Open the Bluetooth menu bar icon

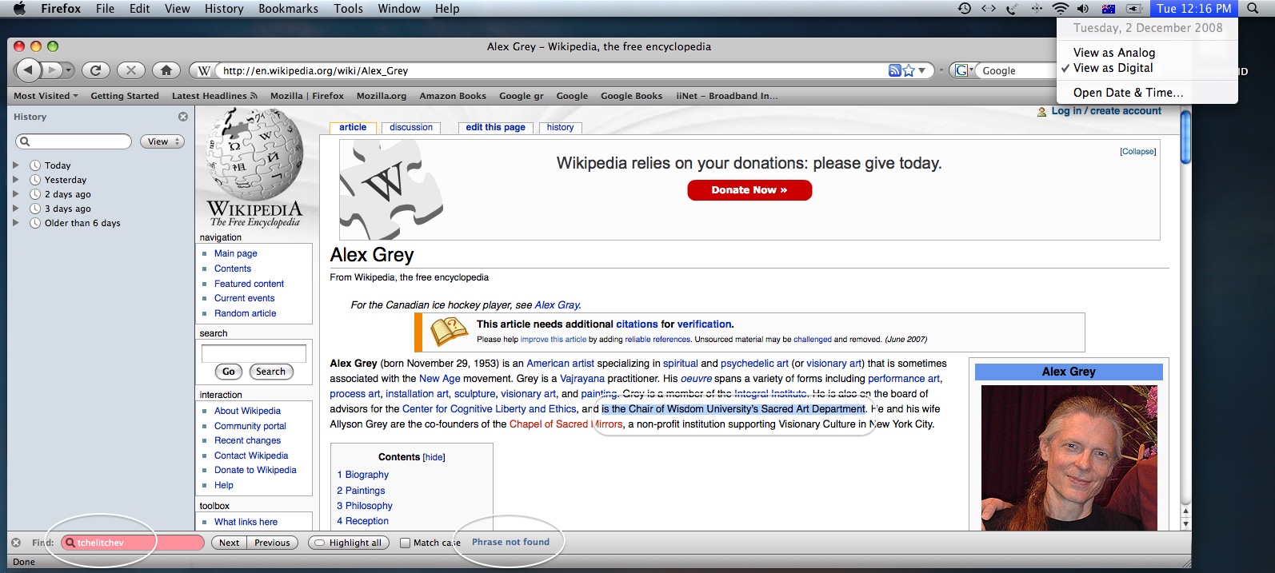1036,9
